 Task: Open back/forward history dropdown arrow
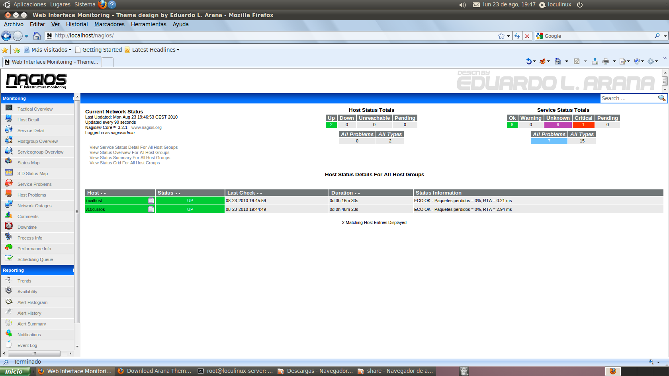(x=27, y=36)
